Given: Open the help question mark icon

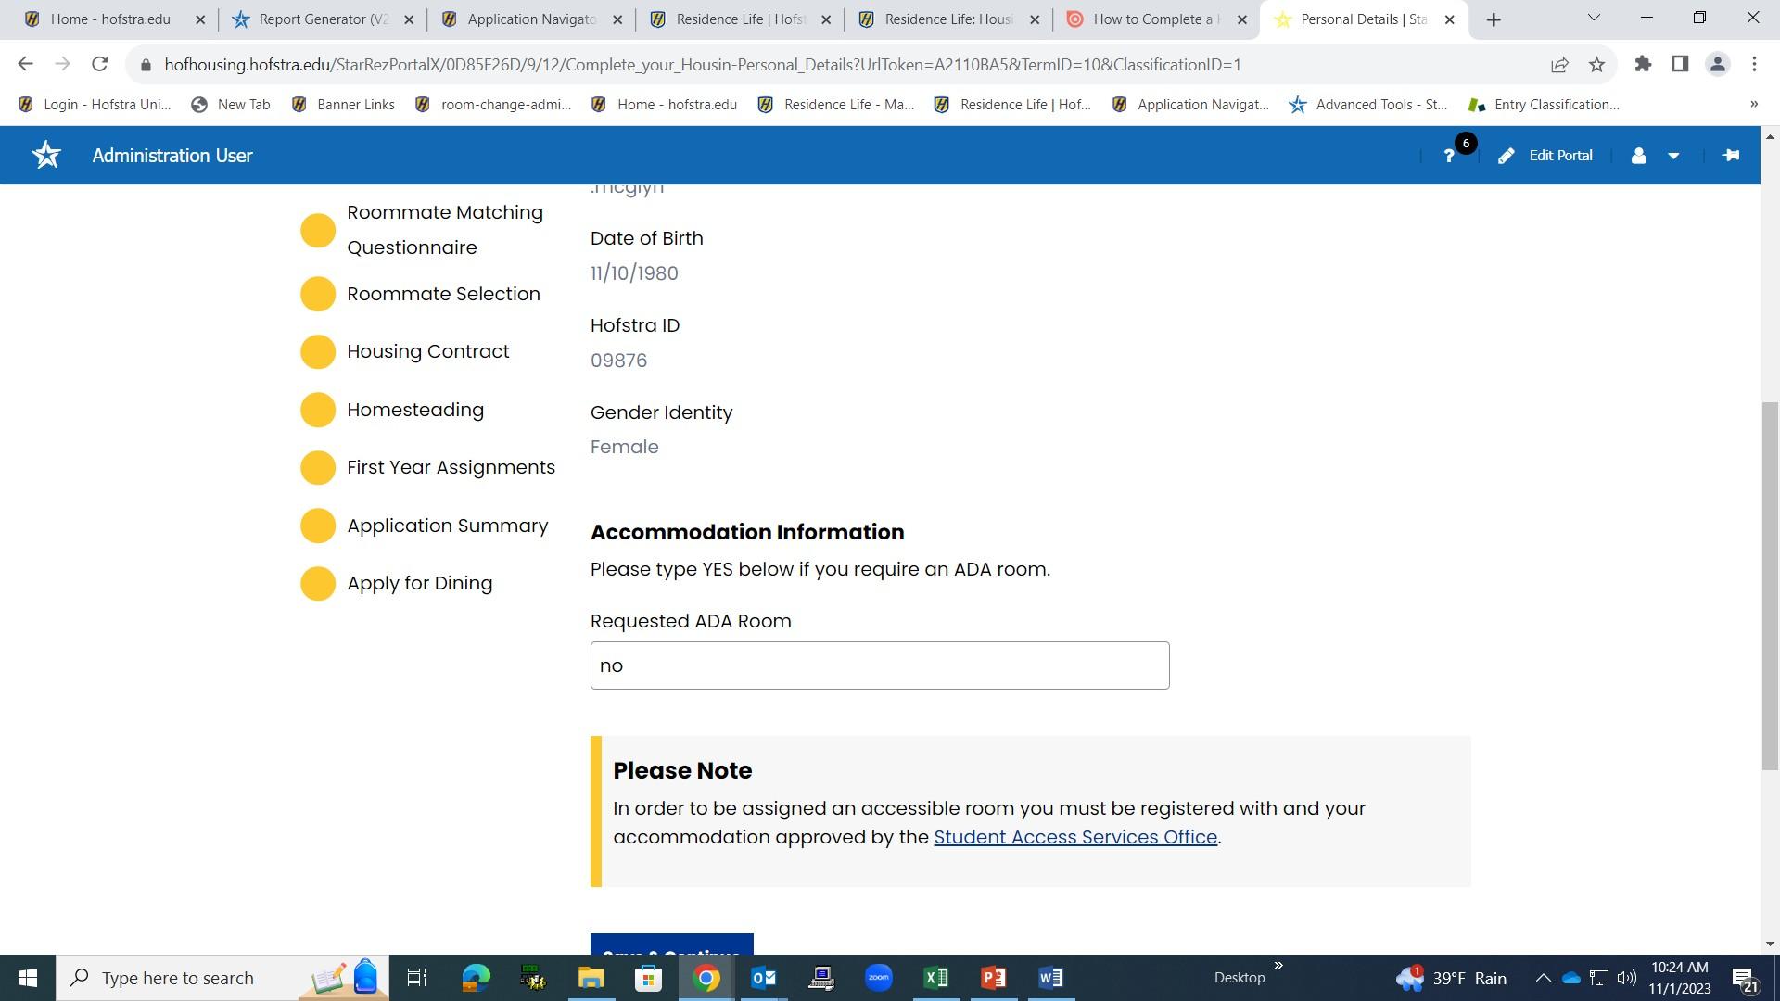Looking at the screenshot, I should tap(1449, 156).
